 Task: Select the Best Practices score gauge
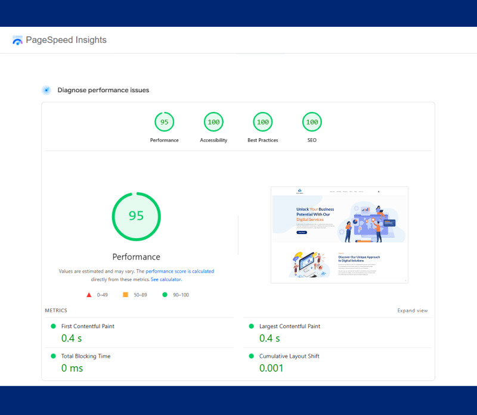pos(262,123)
